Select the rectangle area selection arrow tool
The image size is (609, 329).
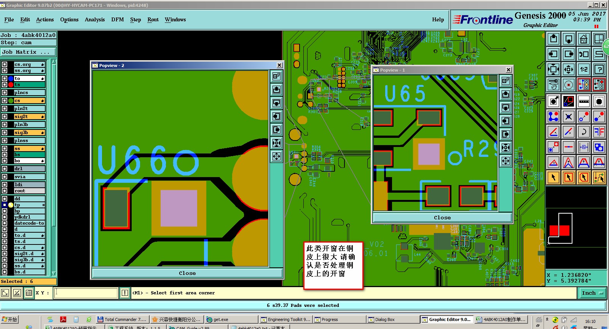coord(569,177)
